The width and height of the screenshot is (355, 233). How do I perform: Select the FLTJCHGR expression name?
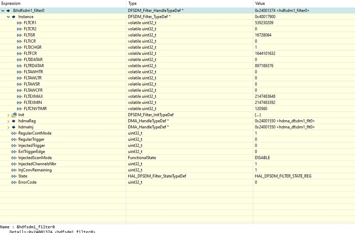33,47
